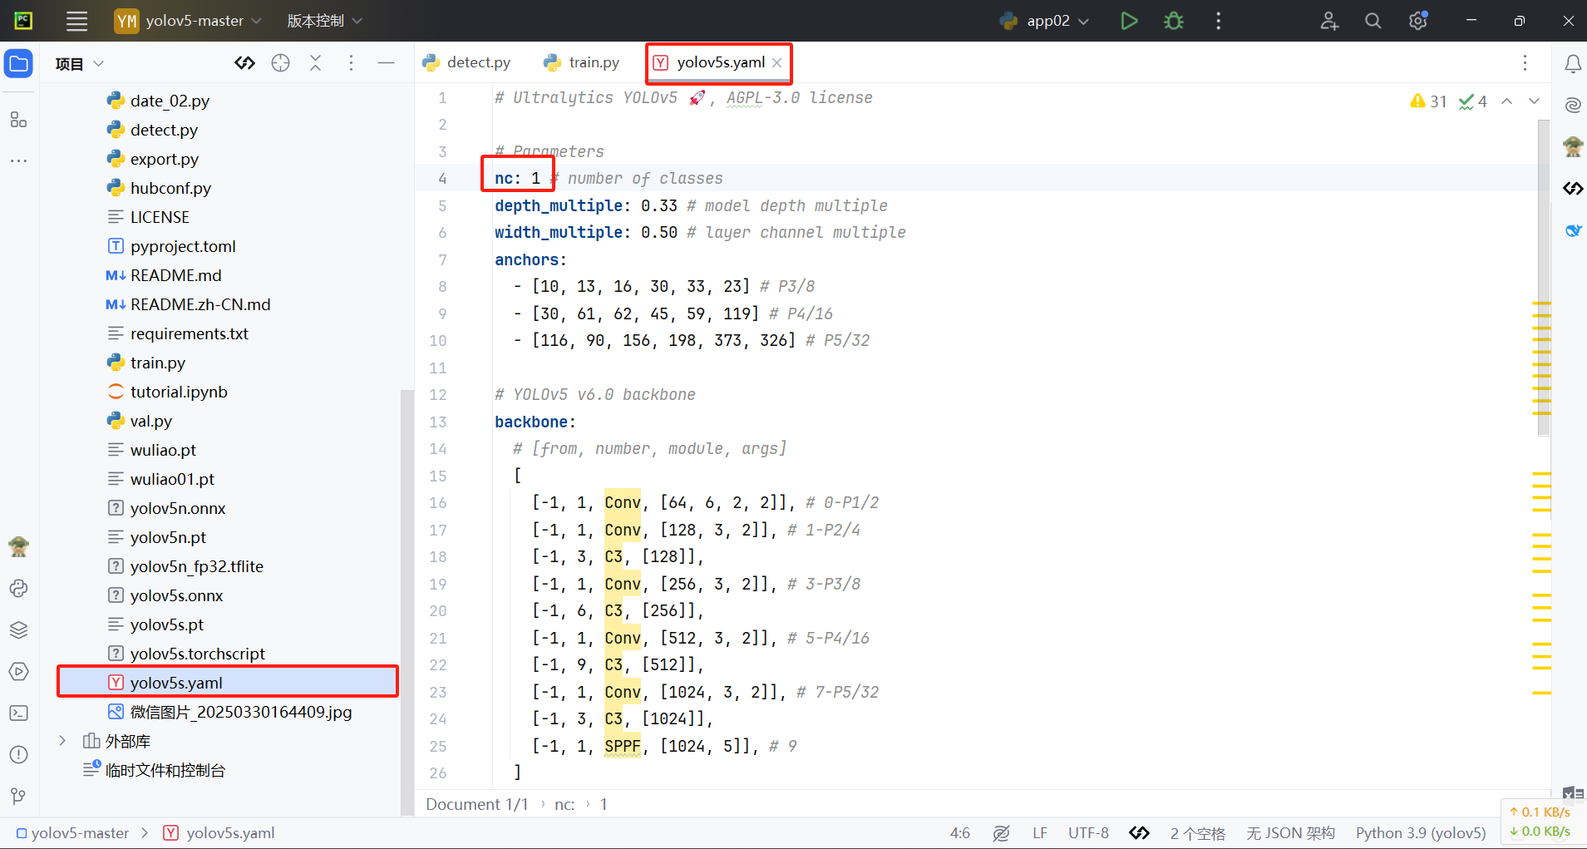Image resolution: width=1587 pixels, height=849 pixels.
Task: Change UTF-8 file encoding
Action: pyautogui.click(x=1088, y=833)
